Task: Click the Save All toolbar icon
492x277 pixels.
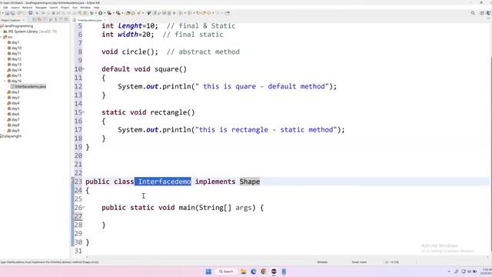Action: [x=12, y=13]
